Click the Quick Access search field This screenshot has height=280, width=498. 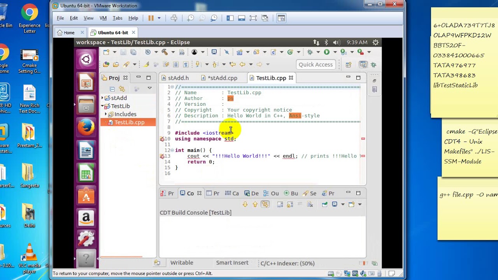pyautogui.click(x=316, y=65)
